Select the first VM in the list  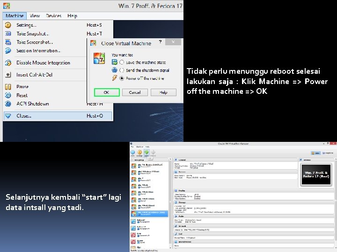coord(149,166)
